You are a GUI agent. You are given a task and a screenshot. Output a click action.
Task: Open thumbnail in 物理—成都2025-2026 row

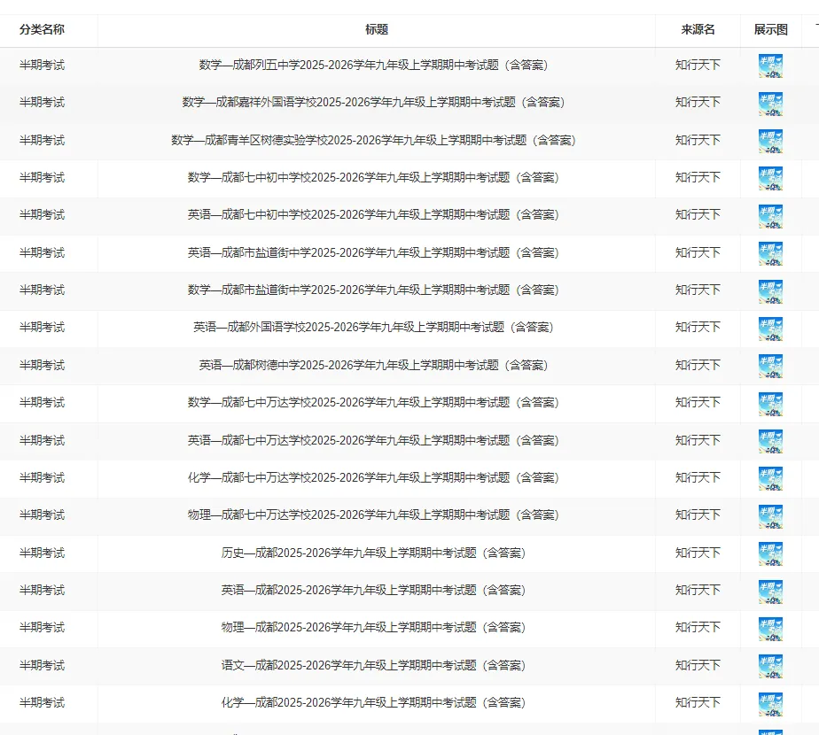click(770, 629)
